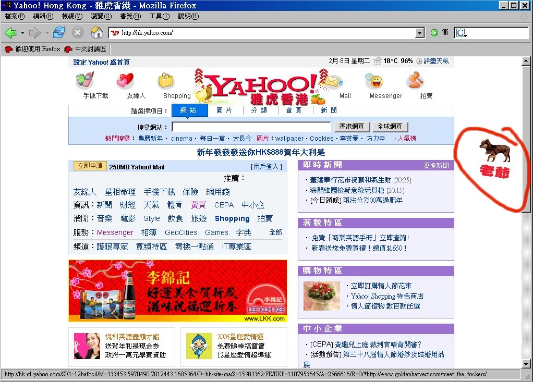533x382 pixels.
Task: Switch to the 分類 search tab
Action: [259, 110]
